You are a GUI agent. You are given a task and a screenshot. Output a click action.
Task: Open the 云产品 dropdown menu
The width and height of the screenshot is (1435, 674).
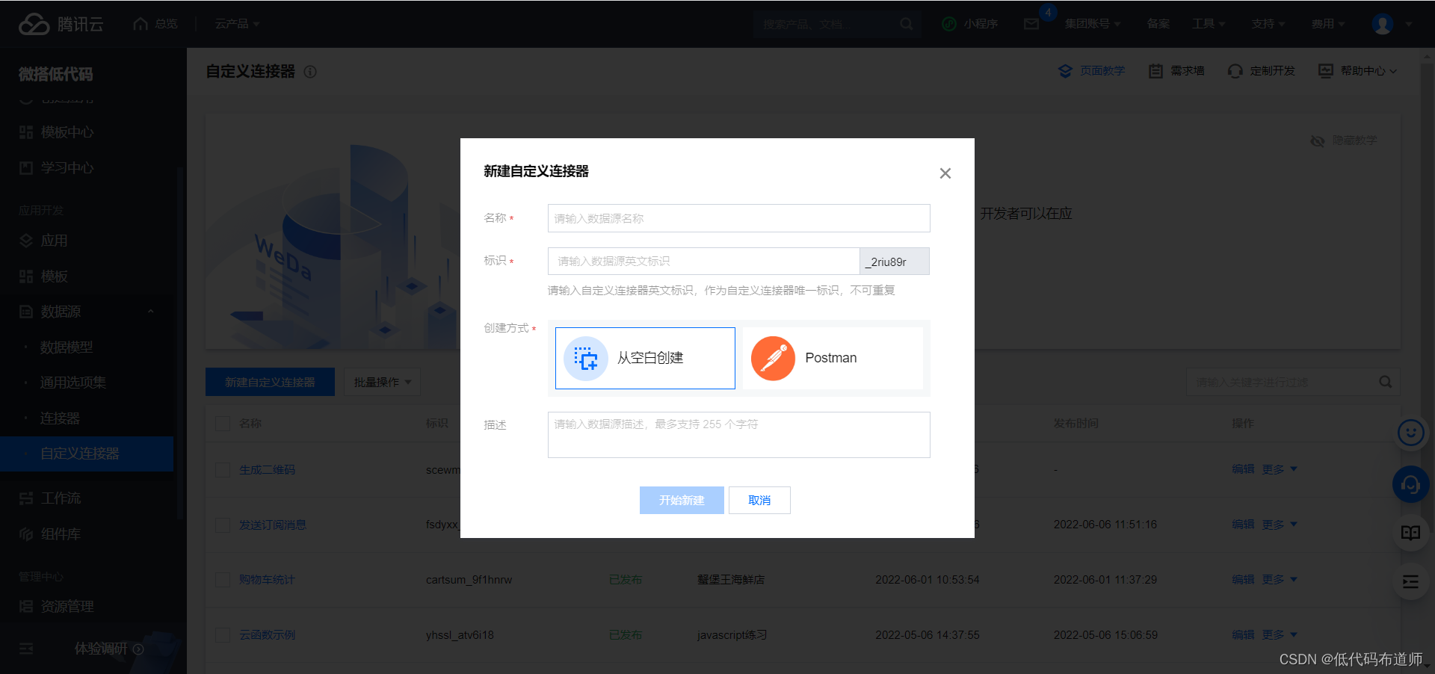[237, 24]
